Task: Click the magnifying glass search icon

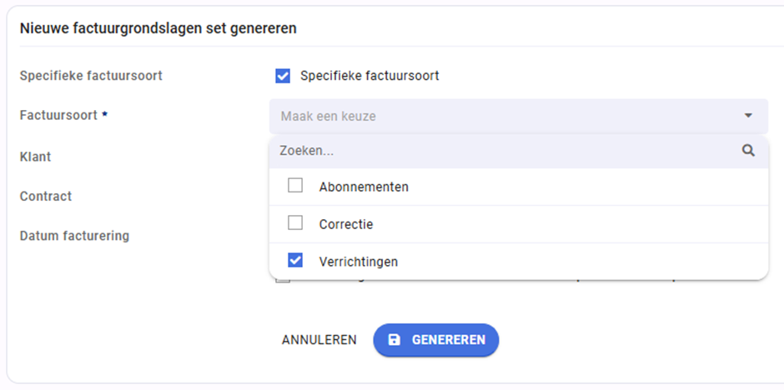Action: coord(748,151)
